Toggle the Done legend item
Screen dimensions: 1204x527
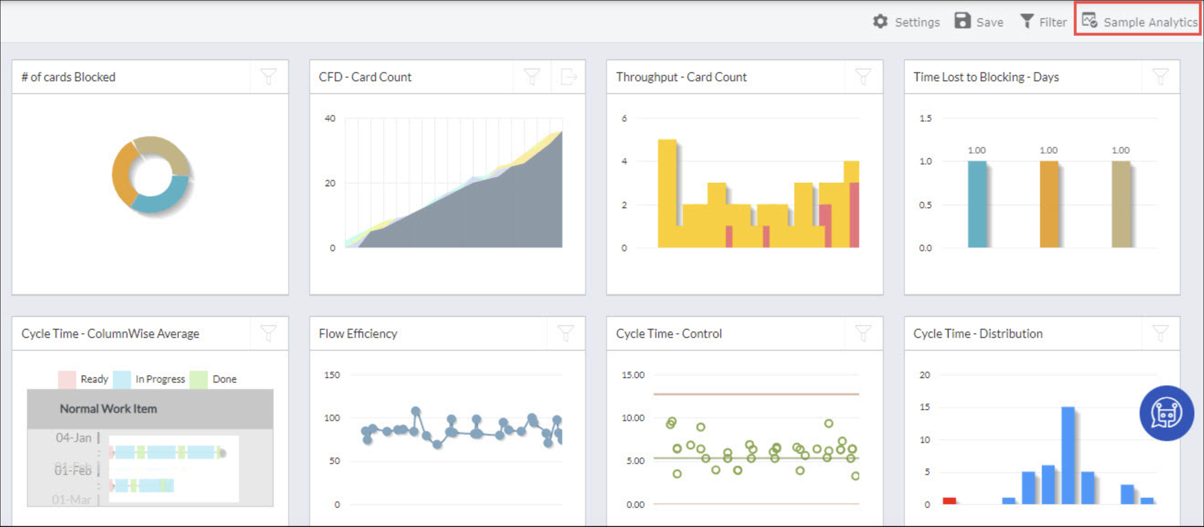199,379
